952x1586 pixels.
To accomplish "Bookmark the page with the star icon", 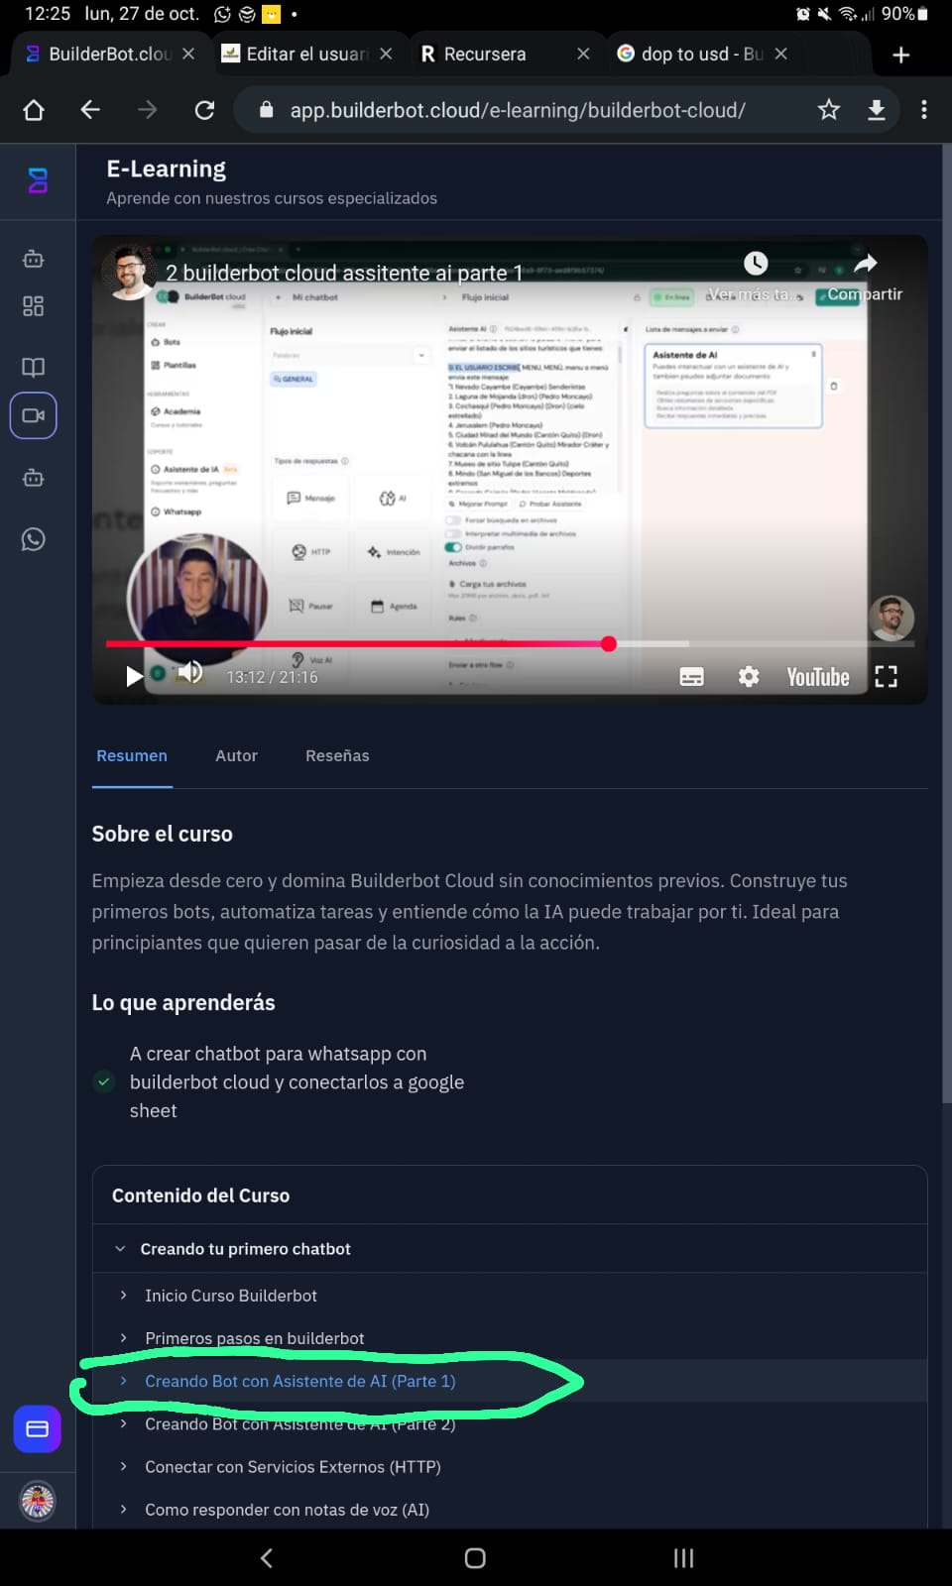I will point(829,110).
